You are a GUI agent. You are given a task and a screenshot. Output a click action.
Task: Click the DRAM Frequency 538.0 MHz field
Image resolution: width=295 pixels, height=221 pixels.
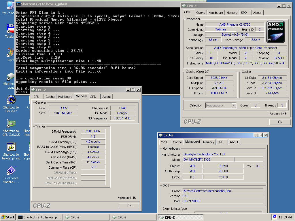93,131
